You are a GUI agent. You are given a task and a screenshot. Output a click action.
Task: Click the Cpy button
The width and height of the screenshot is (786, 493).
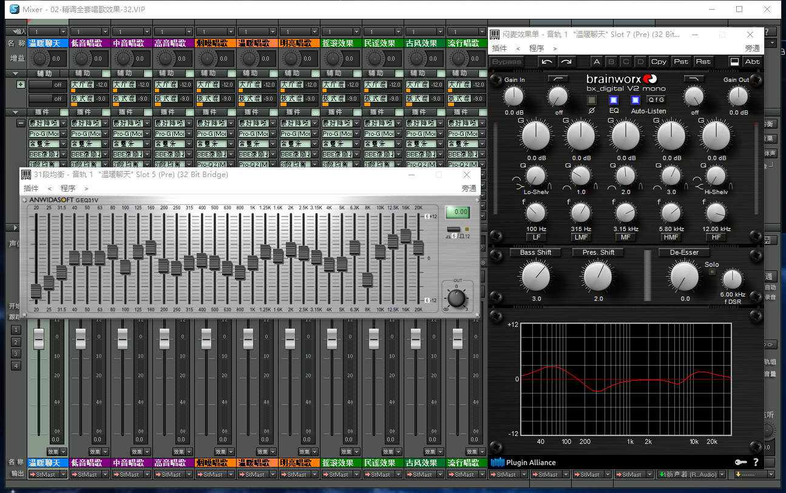659,61
